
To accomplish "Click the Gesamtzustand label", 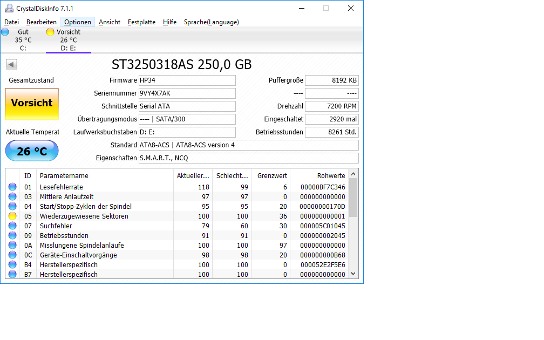I will click(x=31, y=80).
